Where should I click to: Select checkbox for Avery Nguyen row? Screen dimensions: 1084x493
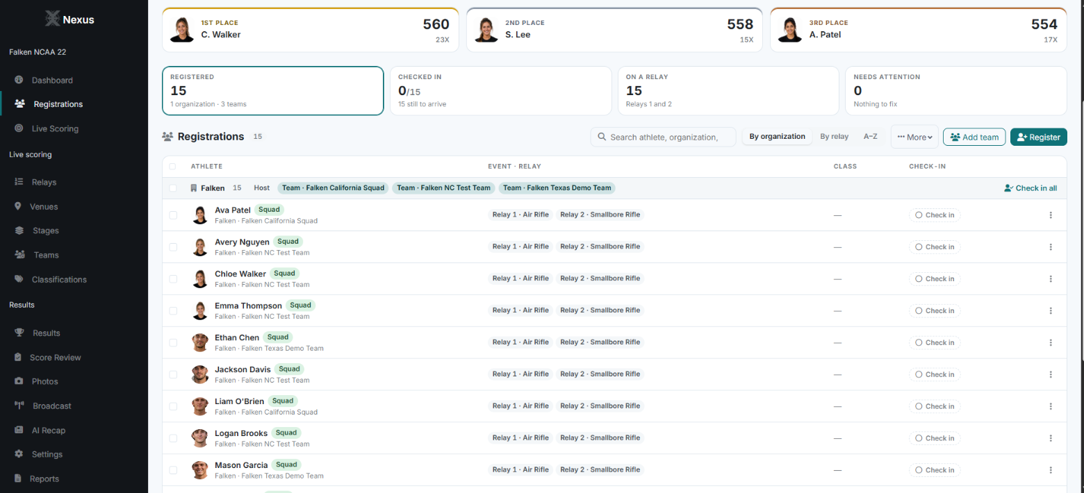click(173, 247)
